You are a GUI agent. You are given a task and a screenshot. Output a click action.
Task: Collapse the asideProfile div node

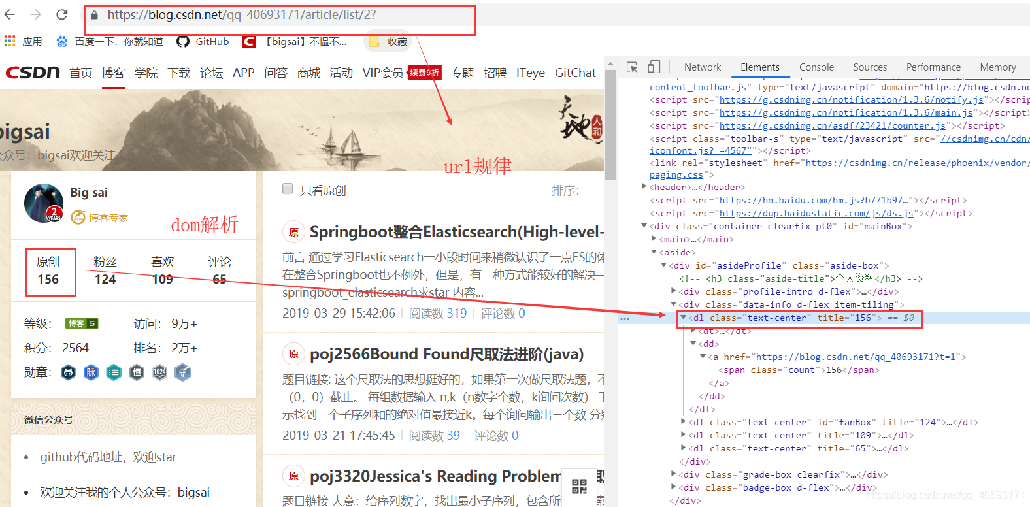(664, 265)
